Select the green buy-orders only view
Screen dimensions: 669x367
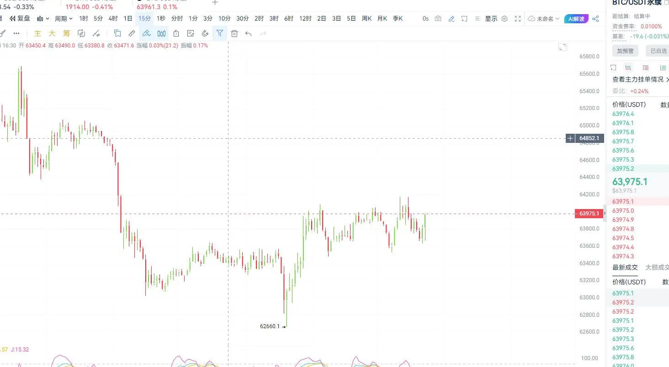click(x=663, y=68)
